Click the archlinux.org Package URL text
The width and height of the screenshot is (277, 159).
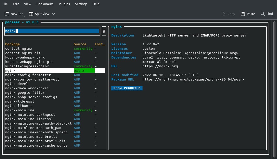point(194,79)
